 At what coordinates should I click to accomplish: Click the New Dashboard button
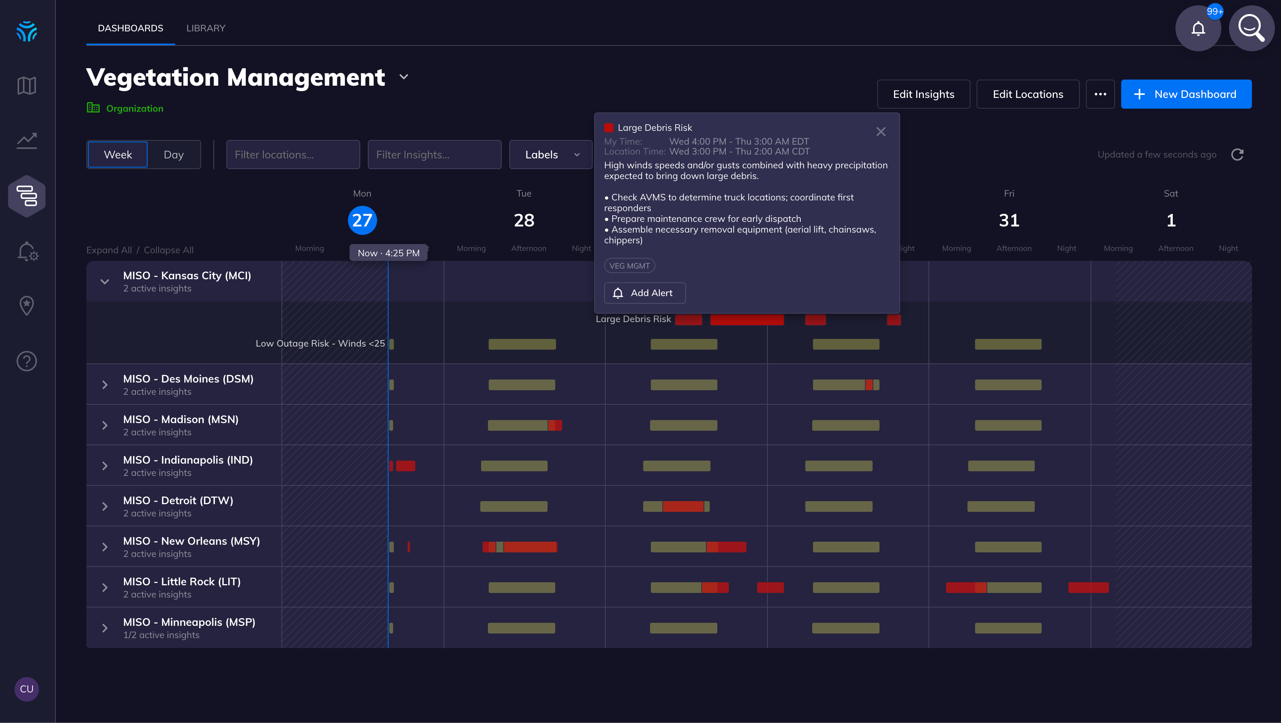(x=1186, y=94)
